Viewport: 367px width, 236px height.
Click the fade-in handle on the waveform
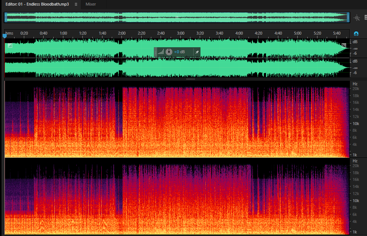tap(10, 45)
